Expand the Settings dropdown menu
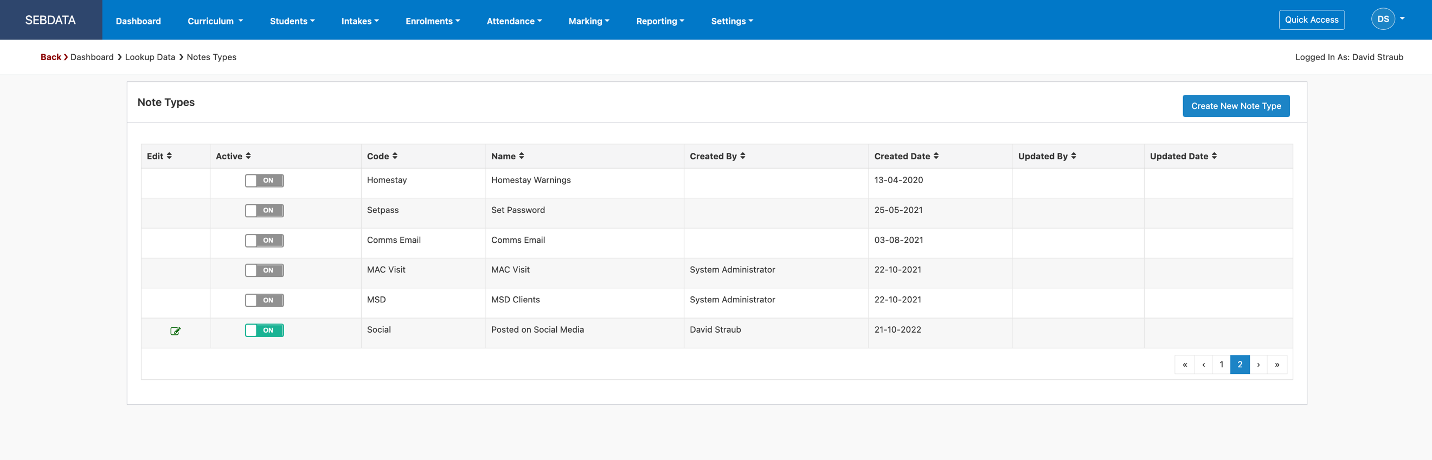Screen dimensions: 1432x460 point(732,21)
